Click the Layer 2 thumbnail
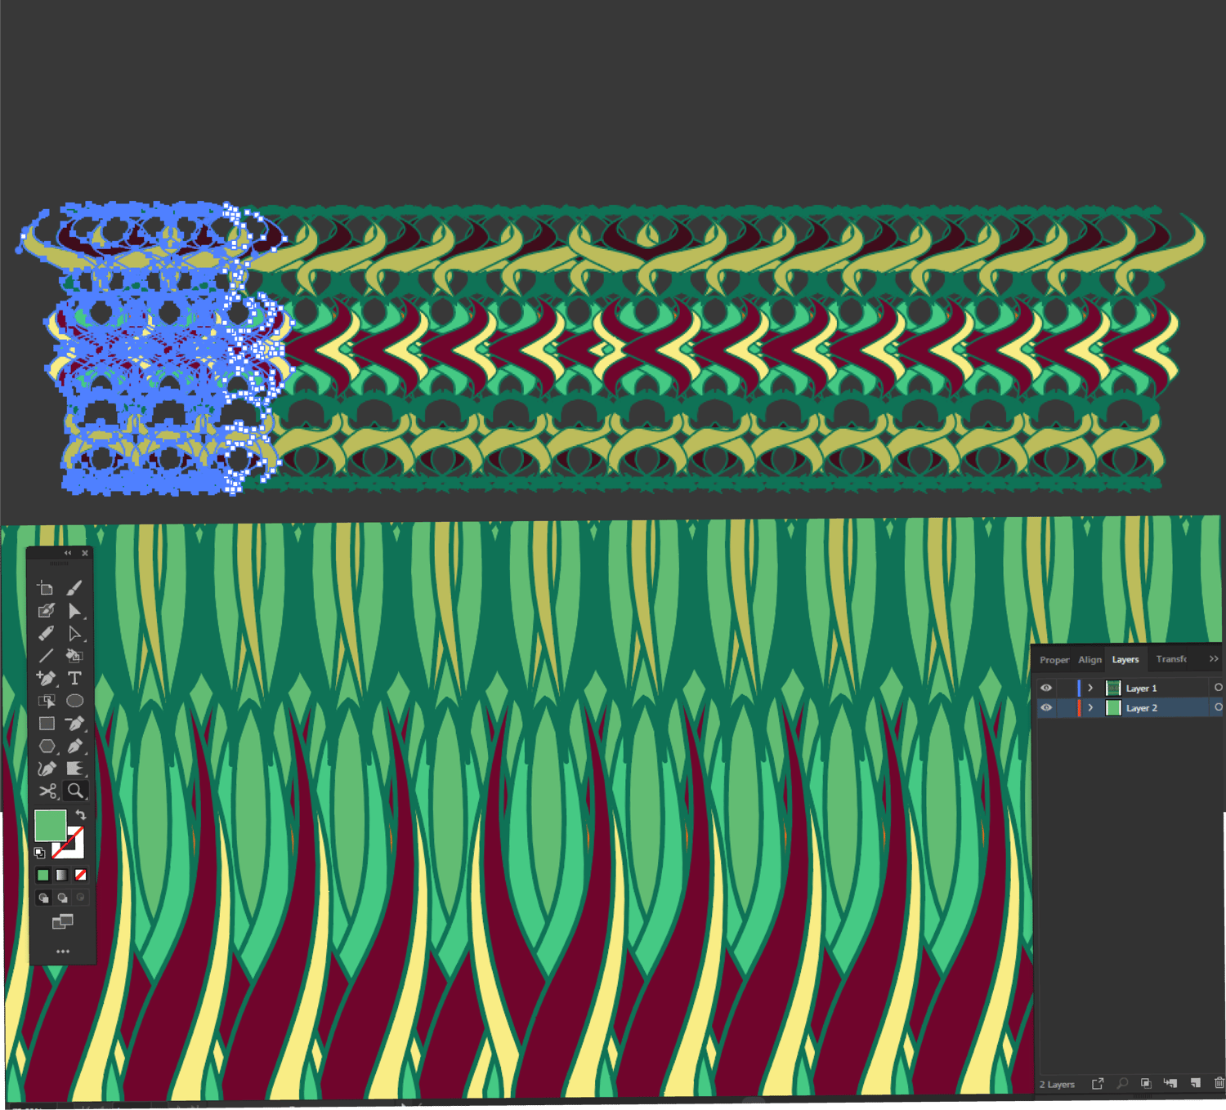The height and width of the screenshot is (1110, 1226). tap(1113, 707)
